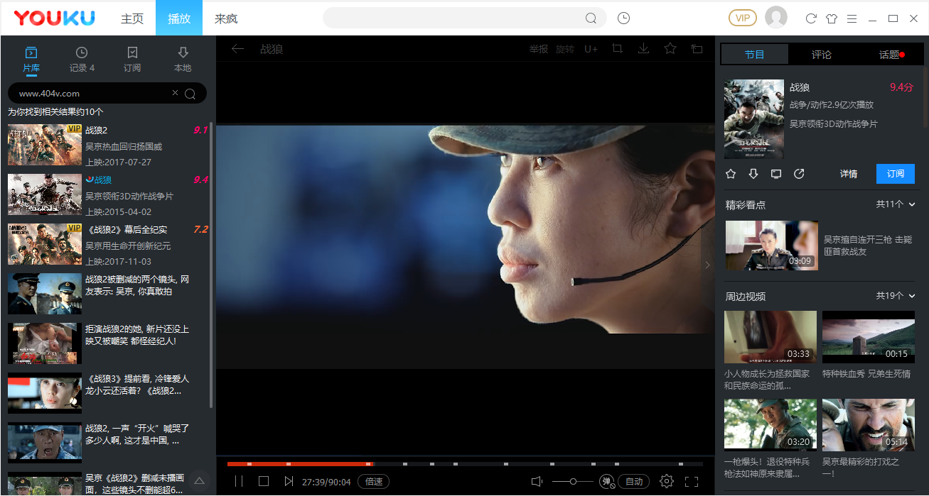
Task: Click the blue 订阅 button
Action: click(x=895, y=174)
